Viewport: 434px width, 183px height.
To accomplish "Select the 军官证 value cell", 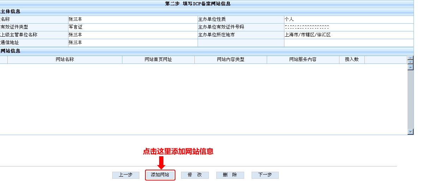I will 133,27.
